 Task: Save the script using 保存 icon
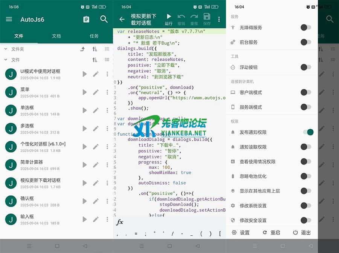pyautogui.click(x=207, y=18)
